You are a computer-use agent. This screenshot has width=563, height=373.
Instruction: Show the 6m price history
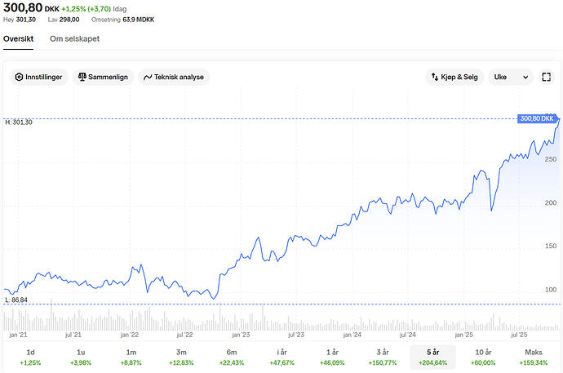point(231,357)
